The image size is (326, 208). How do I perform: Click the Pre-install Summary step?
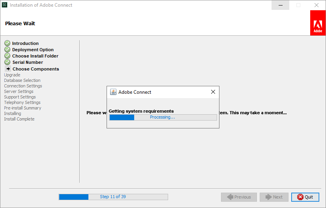(22, 108)
